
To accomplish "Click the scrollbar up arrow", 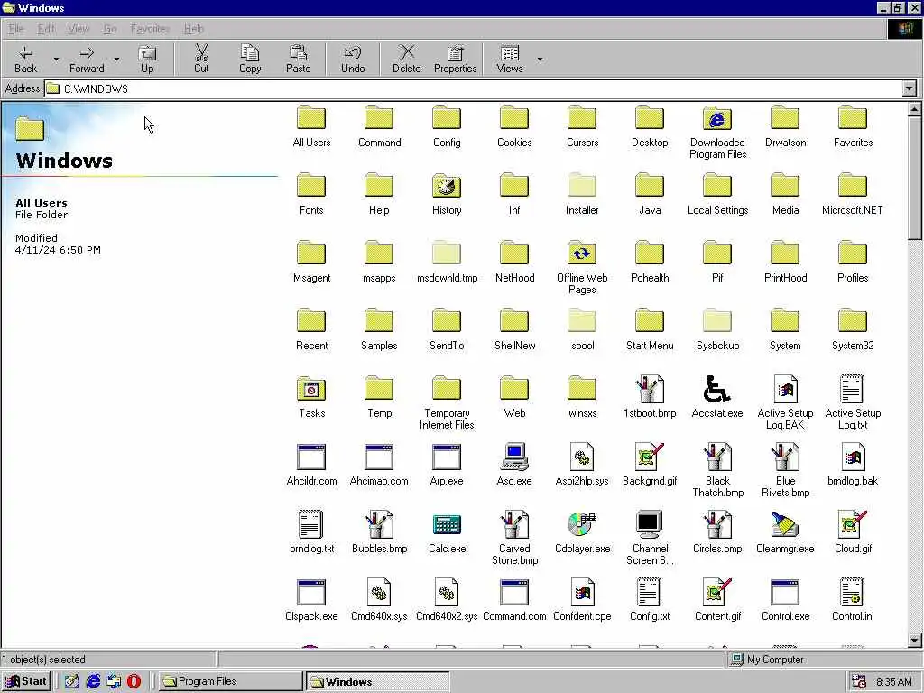I will pyautogui.click(x=915, y=109).
